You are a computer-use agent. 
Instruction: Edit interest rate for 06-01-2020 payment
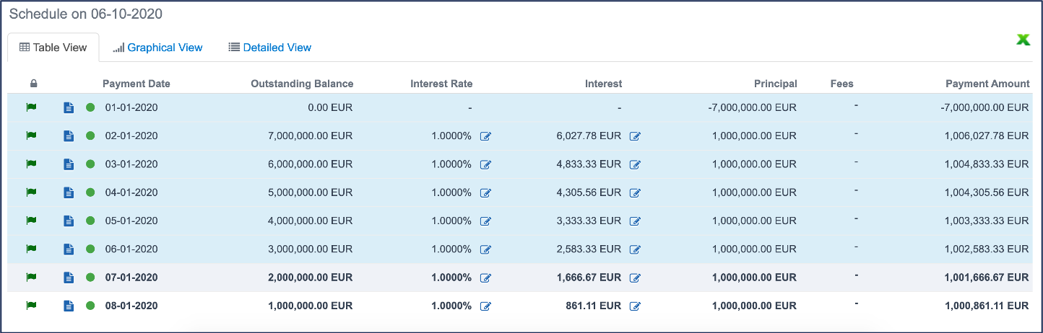[485, 249]
